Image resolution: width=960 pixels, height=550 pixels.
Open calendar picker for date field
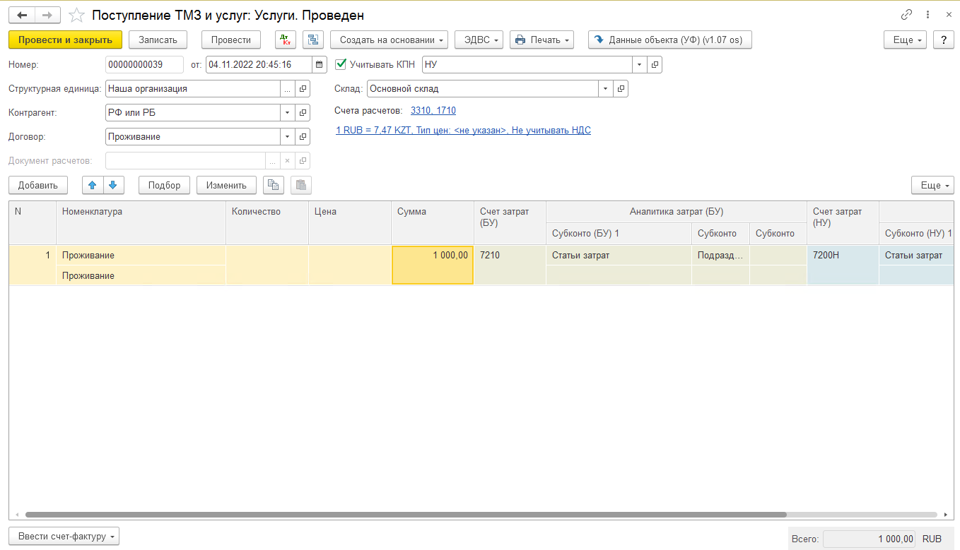(320, 64)
